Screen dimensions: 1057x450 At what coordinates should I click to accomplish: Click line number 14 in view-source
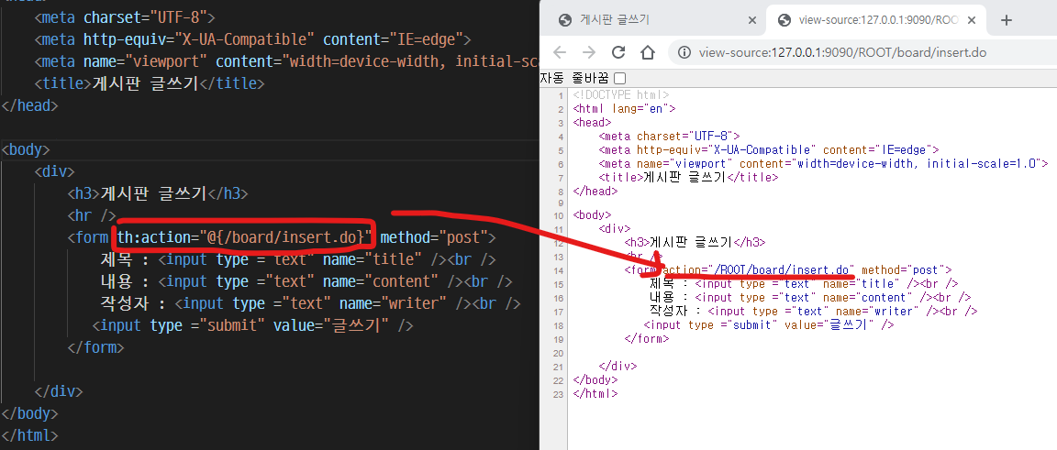pos(559,270)
